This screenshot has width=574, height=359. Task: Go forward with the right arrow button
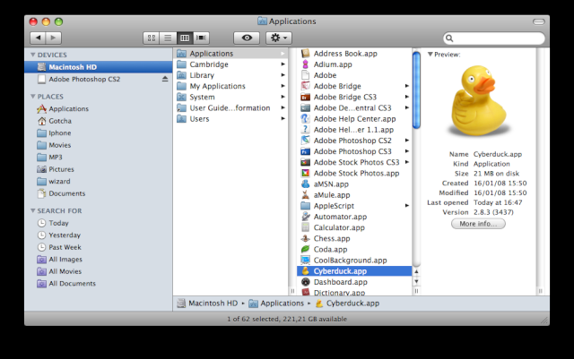pyautogui.click(x=54, y=38)
